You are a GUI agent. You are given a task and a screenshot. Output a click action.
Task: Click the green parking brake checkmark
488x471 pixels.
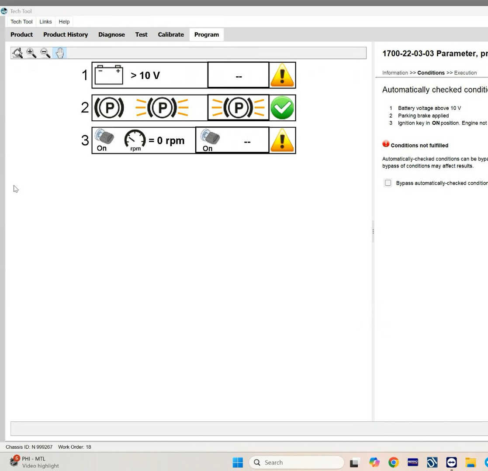tap(282, 108)
